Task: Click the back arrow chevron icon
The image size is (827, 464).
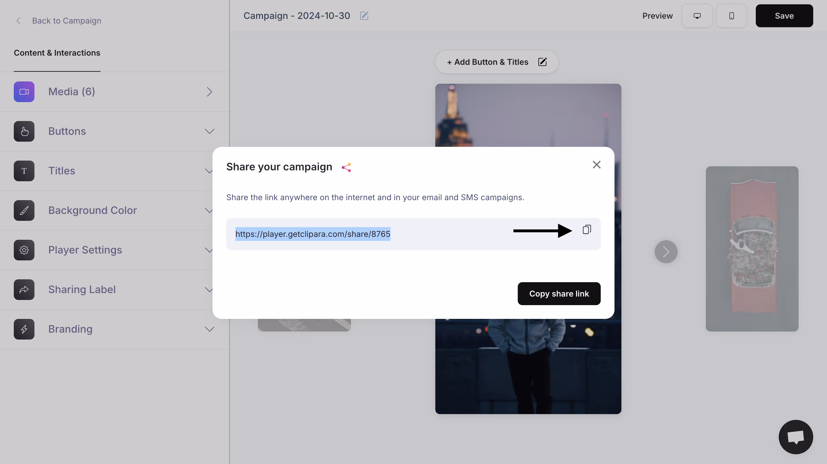Action: tap(19, 21)
